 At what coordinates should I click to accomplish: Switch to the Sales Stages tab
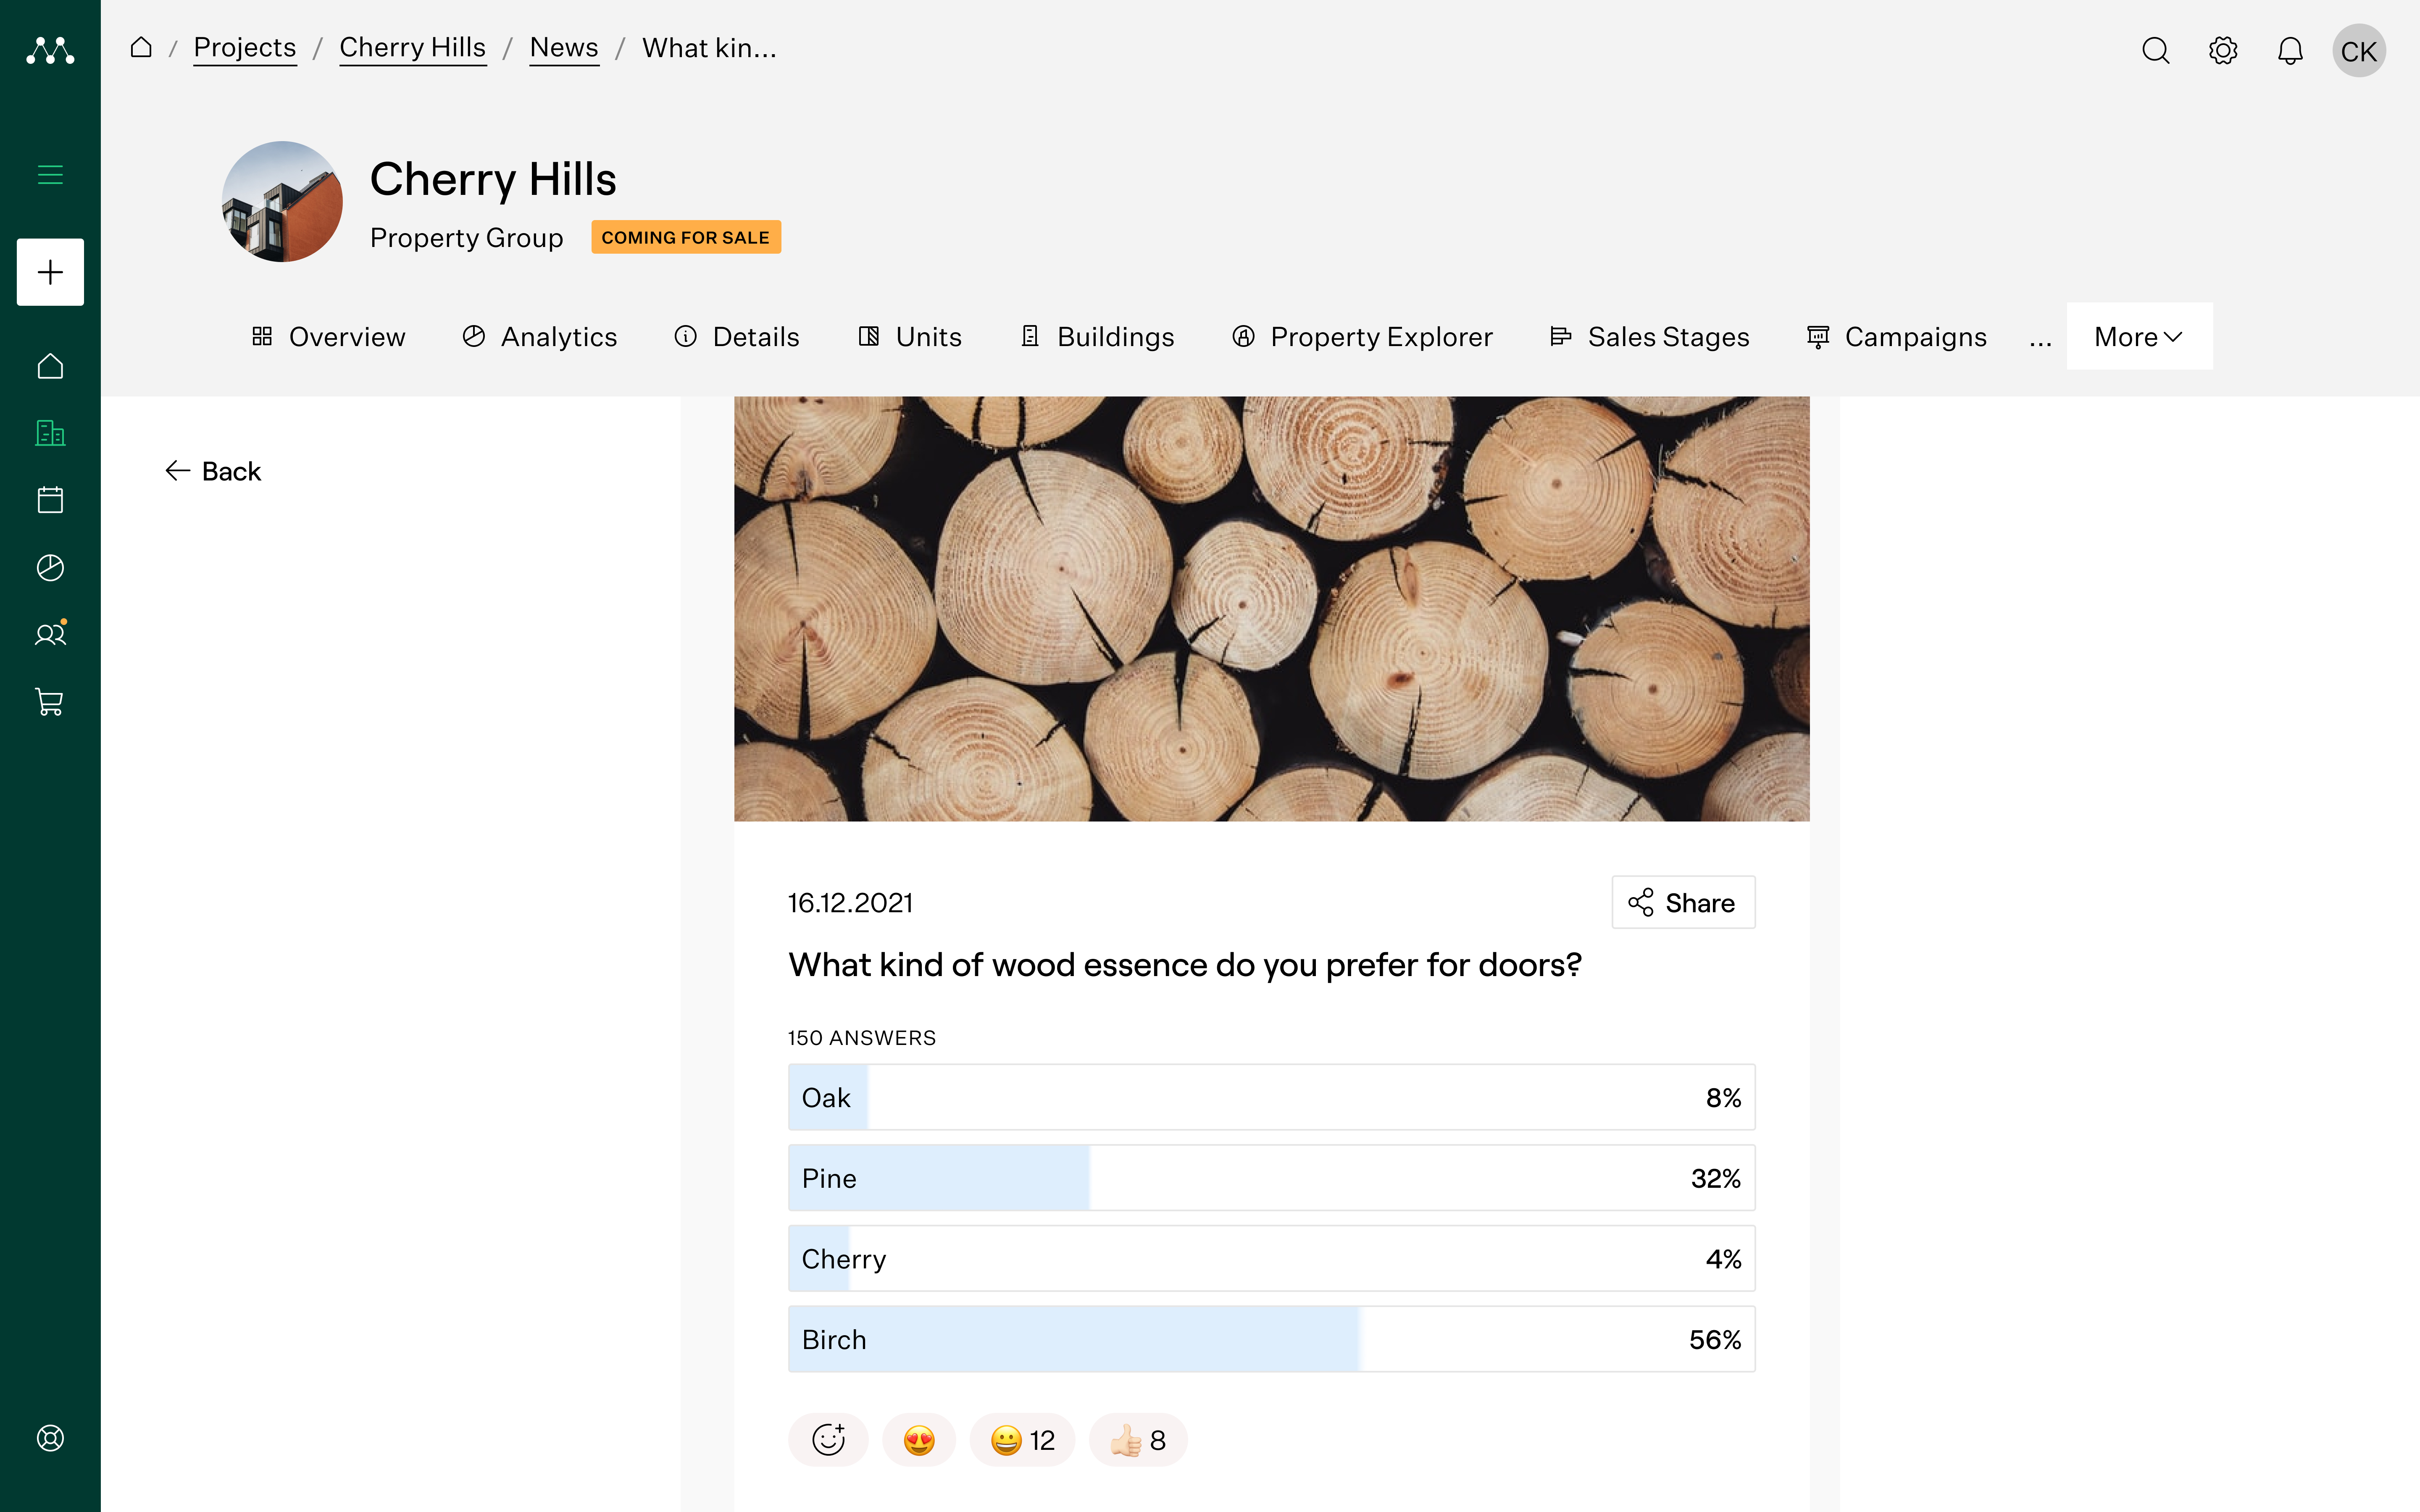[x=1650, y=337]
